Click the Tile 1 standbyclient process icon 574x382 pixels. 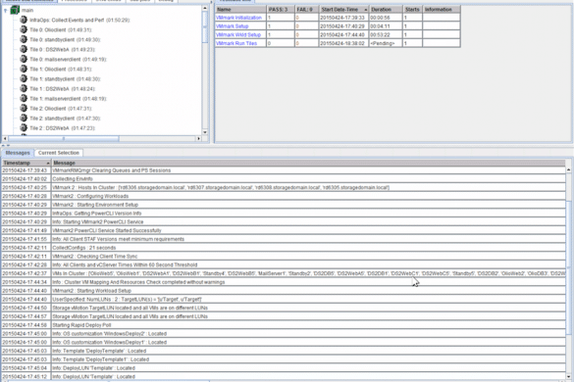tap(24, 79)
